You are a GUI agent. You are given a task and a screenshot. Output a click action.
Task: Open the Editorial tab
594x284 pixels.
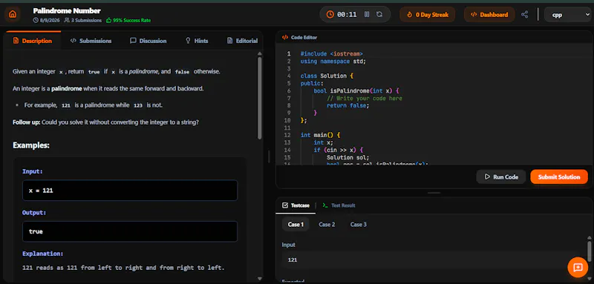click(x=242, y=41)
